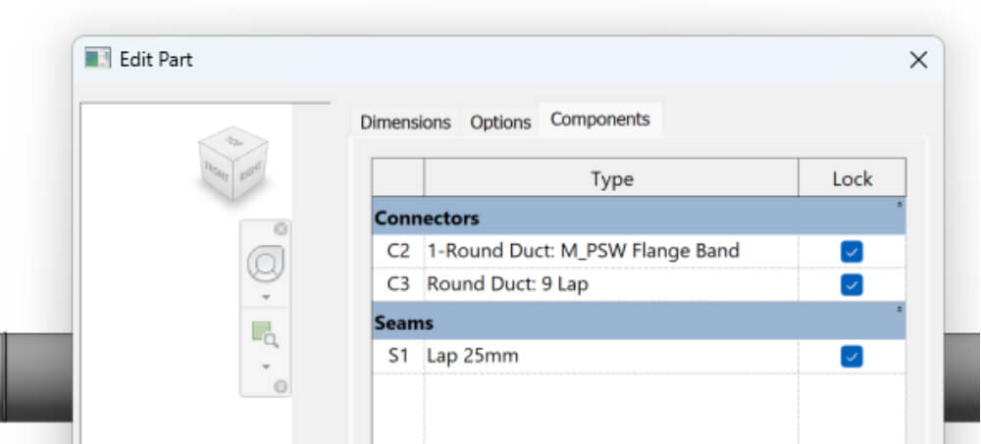Click the Type column header
This screenshot has width=981, height=444.
pos(611,178)
